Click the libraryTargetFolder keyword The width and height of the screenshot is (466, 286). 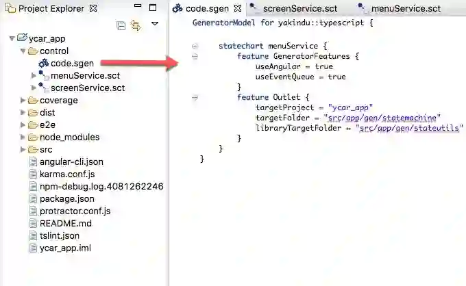pyautogui.click(x=298, y=128)
